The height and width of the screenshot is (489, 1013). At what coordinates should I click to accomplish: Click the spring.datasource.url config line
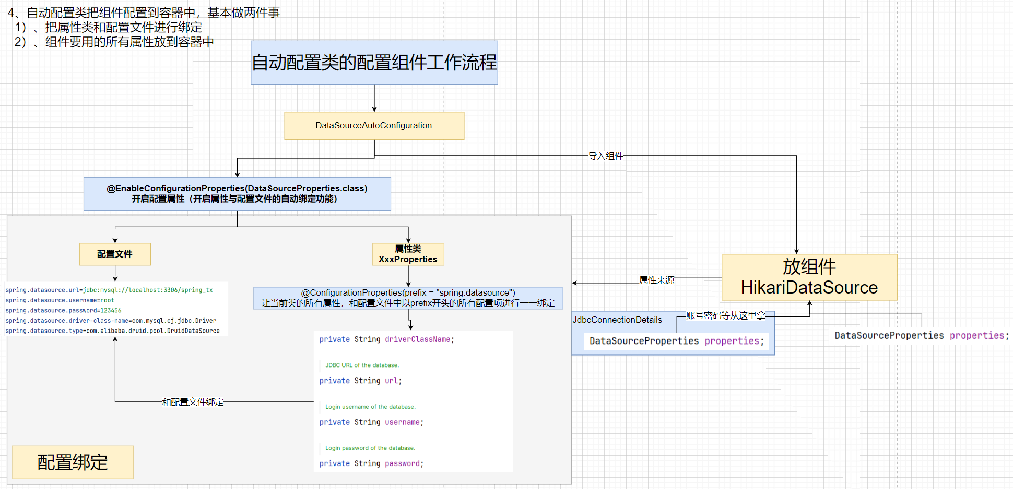109,290
